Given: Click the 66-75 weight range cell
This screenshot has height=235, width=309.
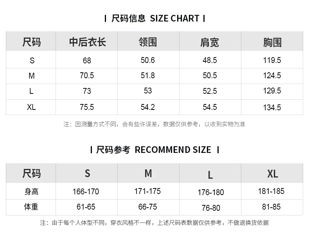Looking at the screenshot, I should [148, 207].
